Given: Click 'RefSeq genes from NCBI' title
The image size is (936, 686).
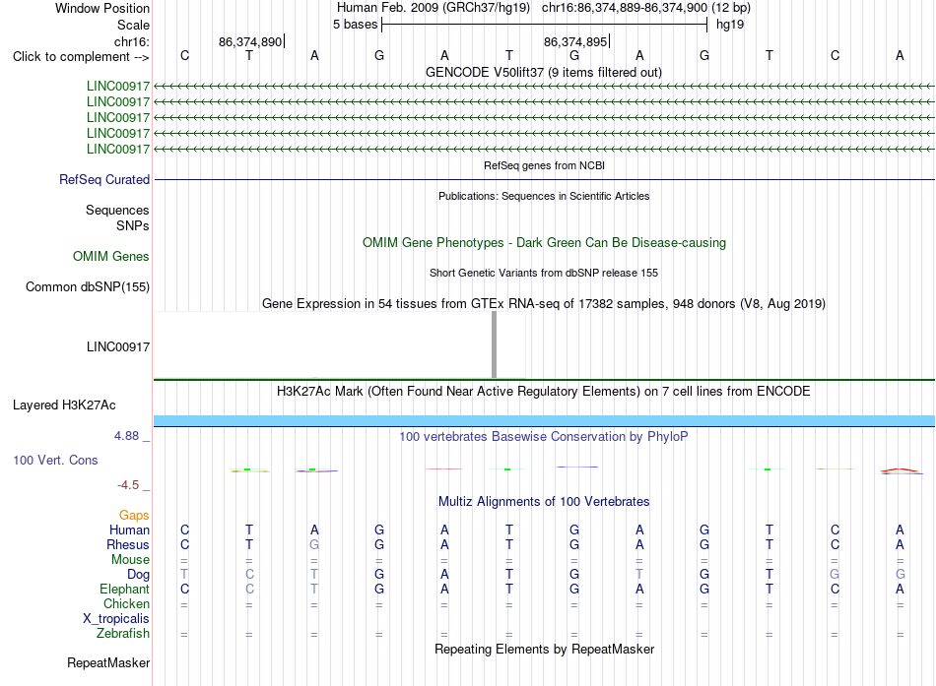Looking at the screenshot, I should pos(545,165).
